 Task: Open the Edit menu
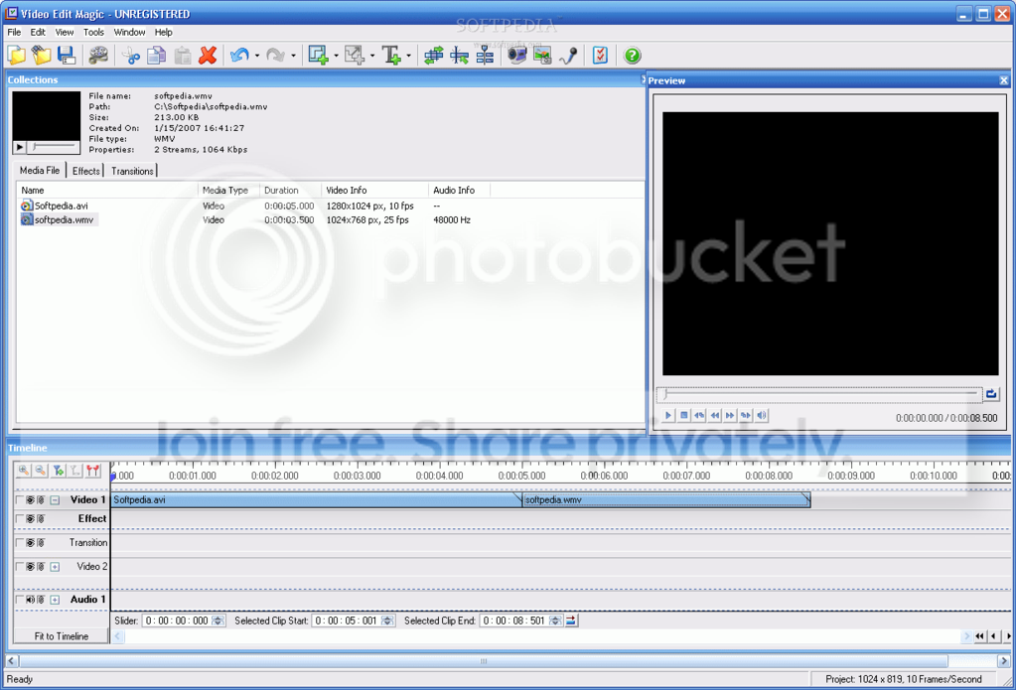click(38, 32)
